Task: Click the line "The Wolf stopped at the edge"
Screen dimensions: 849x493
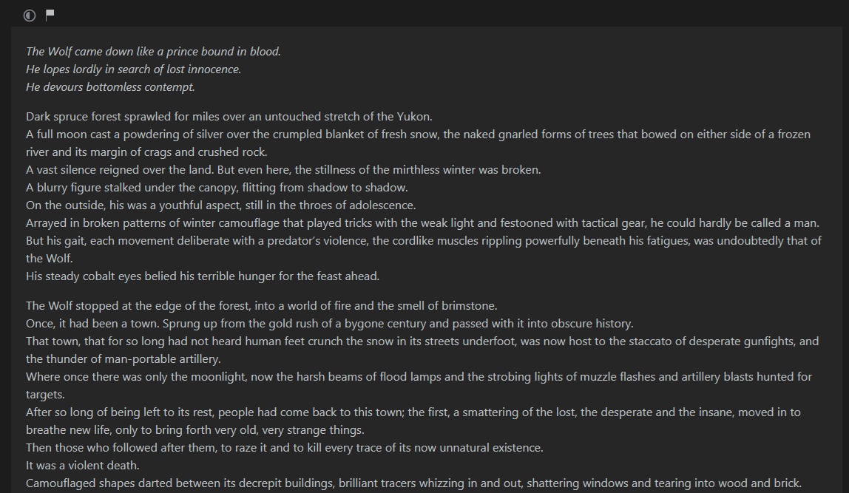Action: tap(262, 306)
